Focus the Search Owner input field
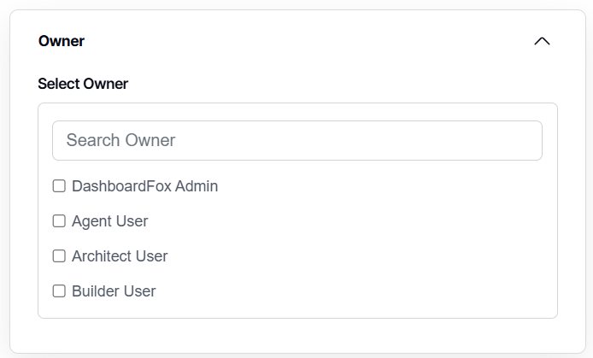This screenshot has height=358, width=593. (296, 140)
